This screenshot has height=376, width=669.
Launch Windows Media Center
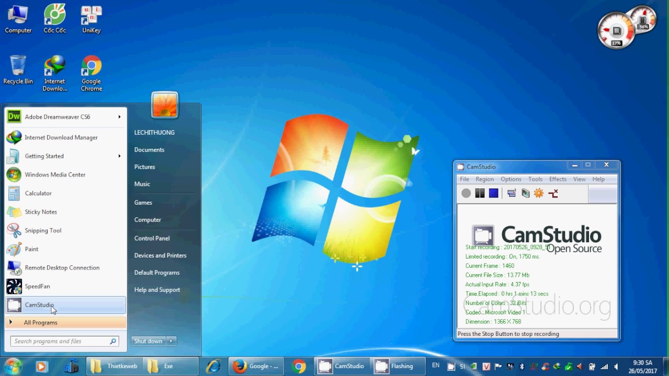tap(65, 174)
